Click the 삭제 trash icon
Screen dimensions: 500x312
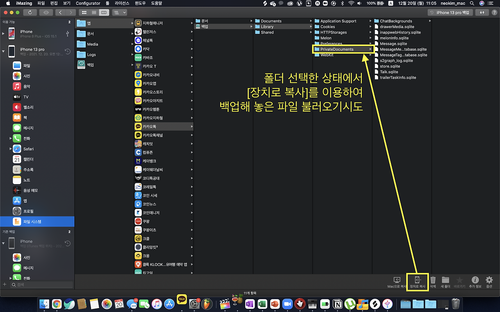pos(433,280)
